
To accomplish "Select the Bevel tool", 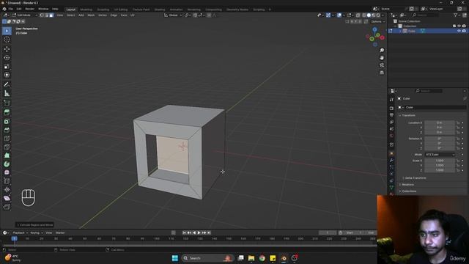I will point(7,130).
